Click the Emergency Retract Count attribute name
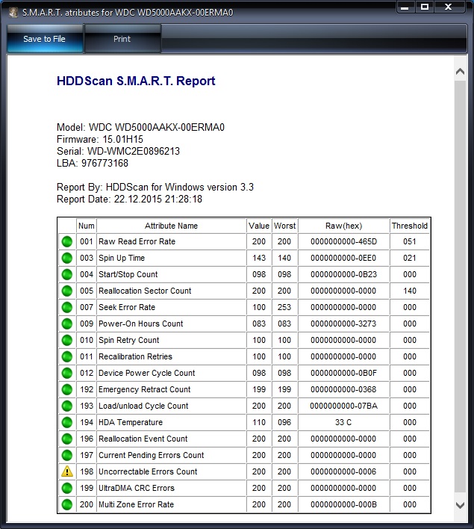 144,389
